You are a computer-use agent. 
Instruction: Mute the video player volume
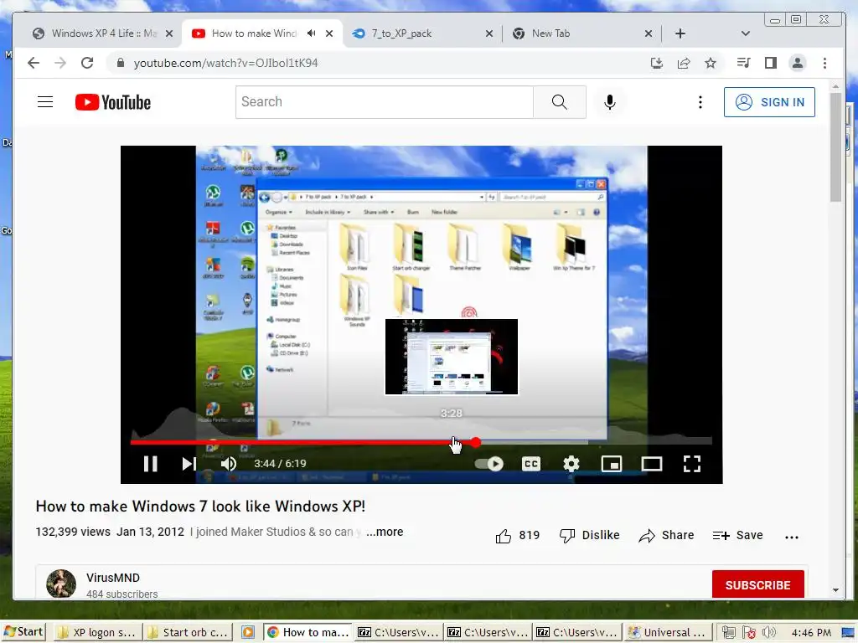pos(229,464)
